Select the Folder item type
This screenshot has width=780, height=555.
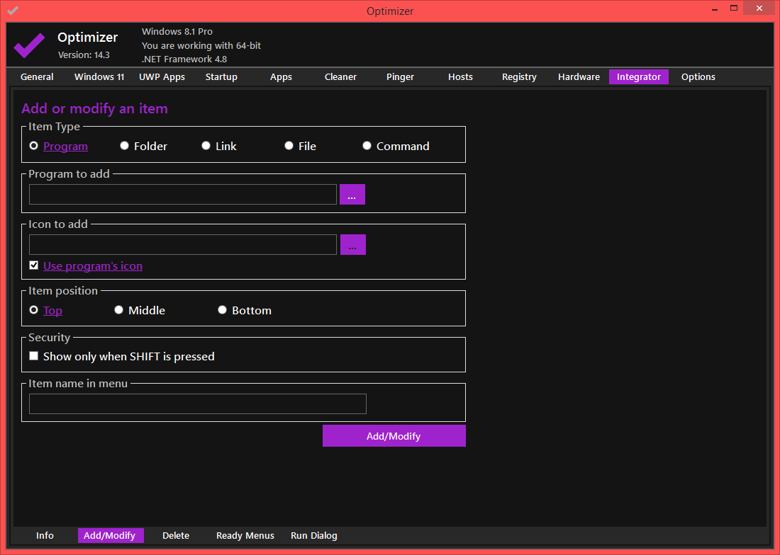click(125, 146)
